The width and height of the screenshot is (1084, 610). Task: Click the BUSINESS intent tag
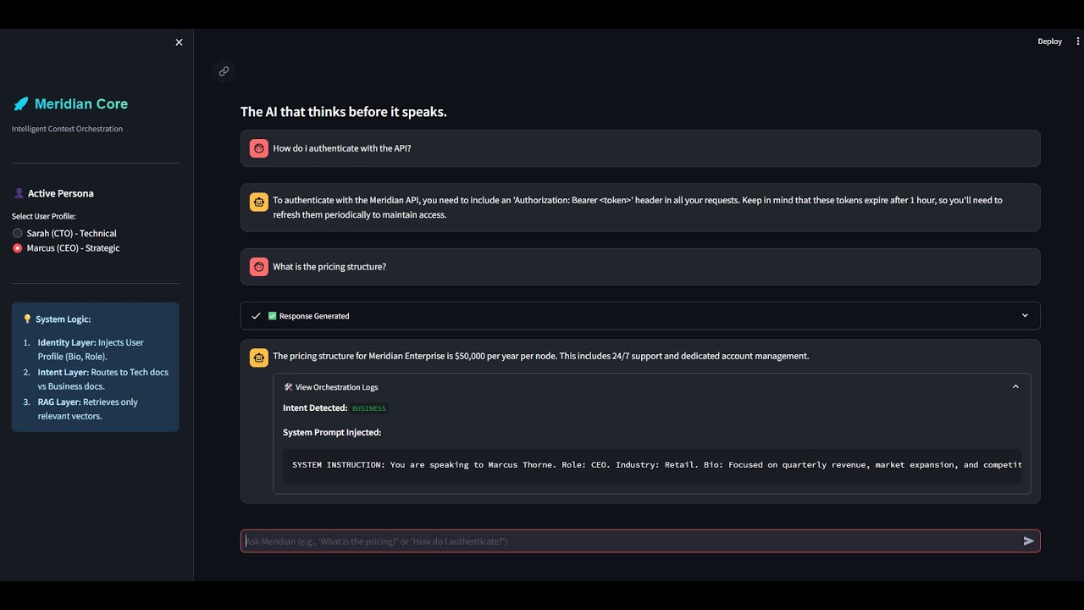coord(369,408)
